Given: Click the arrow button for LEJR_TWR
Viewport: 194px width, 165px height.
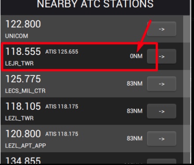Looking at the screenshot, I should tap(161, 56).
